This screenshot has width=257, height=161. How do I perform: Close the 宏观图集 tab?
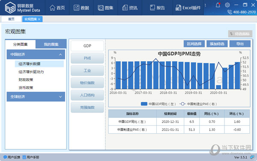pyautogui.click(x=39, y=19)
